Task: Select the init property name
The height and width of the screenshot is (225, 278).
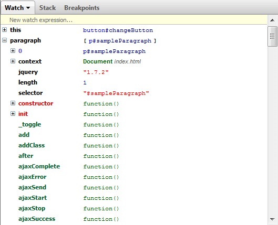Action: (23, 114)
